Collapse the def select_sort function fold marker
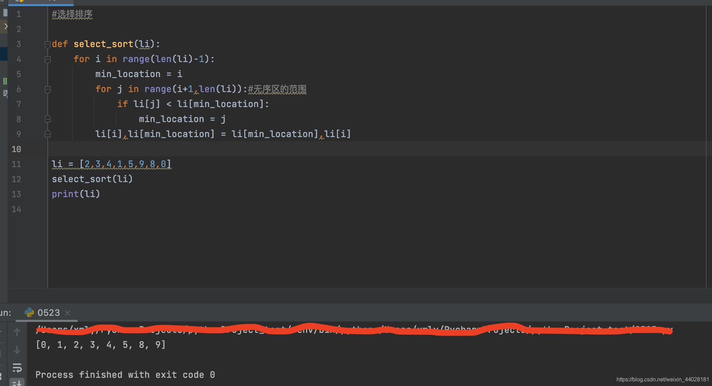 (x=48, y=44)
